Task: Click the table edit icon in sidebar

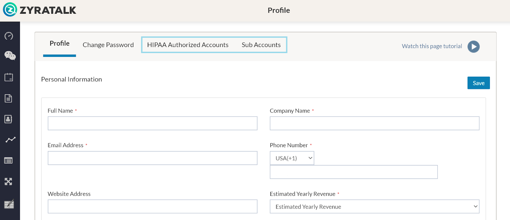Action: tap(9, 204)
